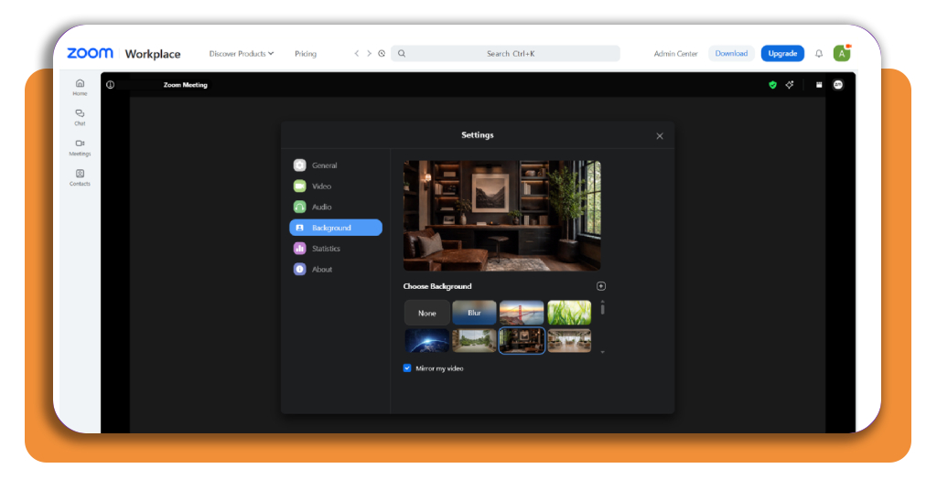Open the green profile avatar menu
Image resolution: width=937 pixels, height=490 pixels.
[x=842, y=53]
